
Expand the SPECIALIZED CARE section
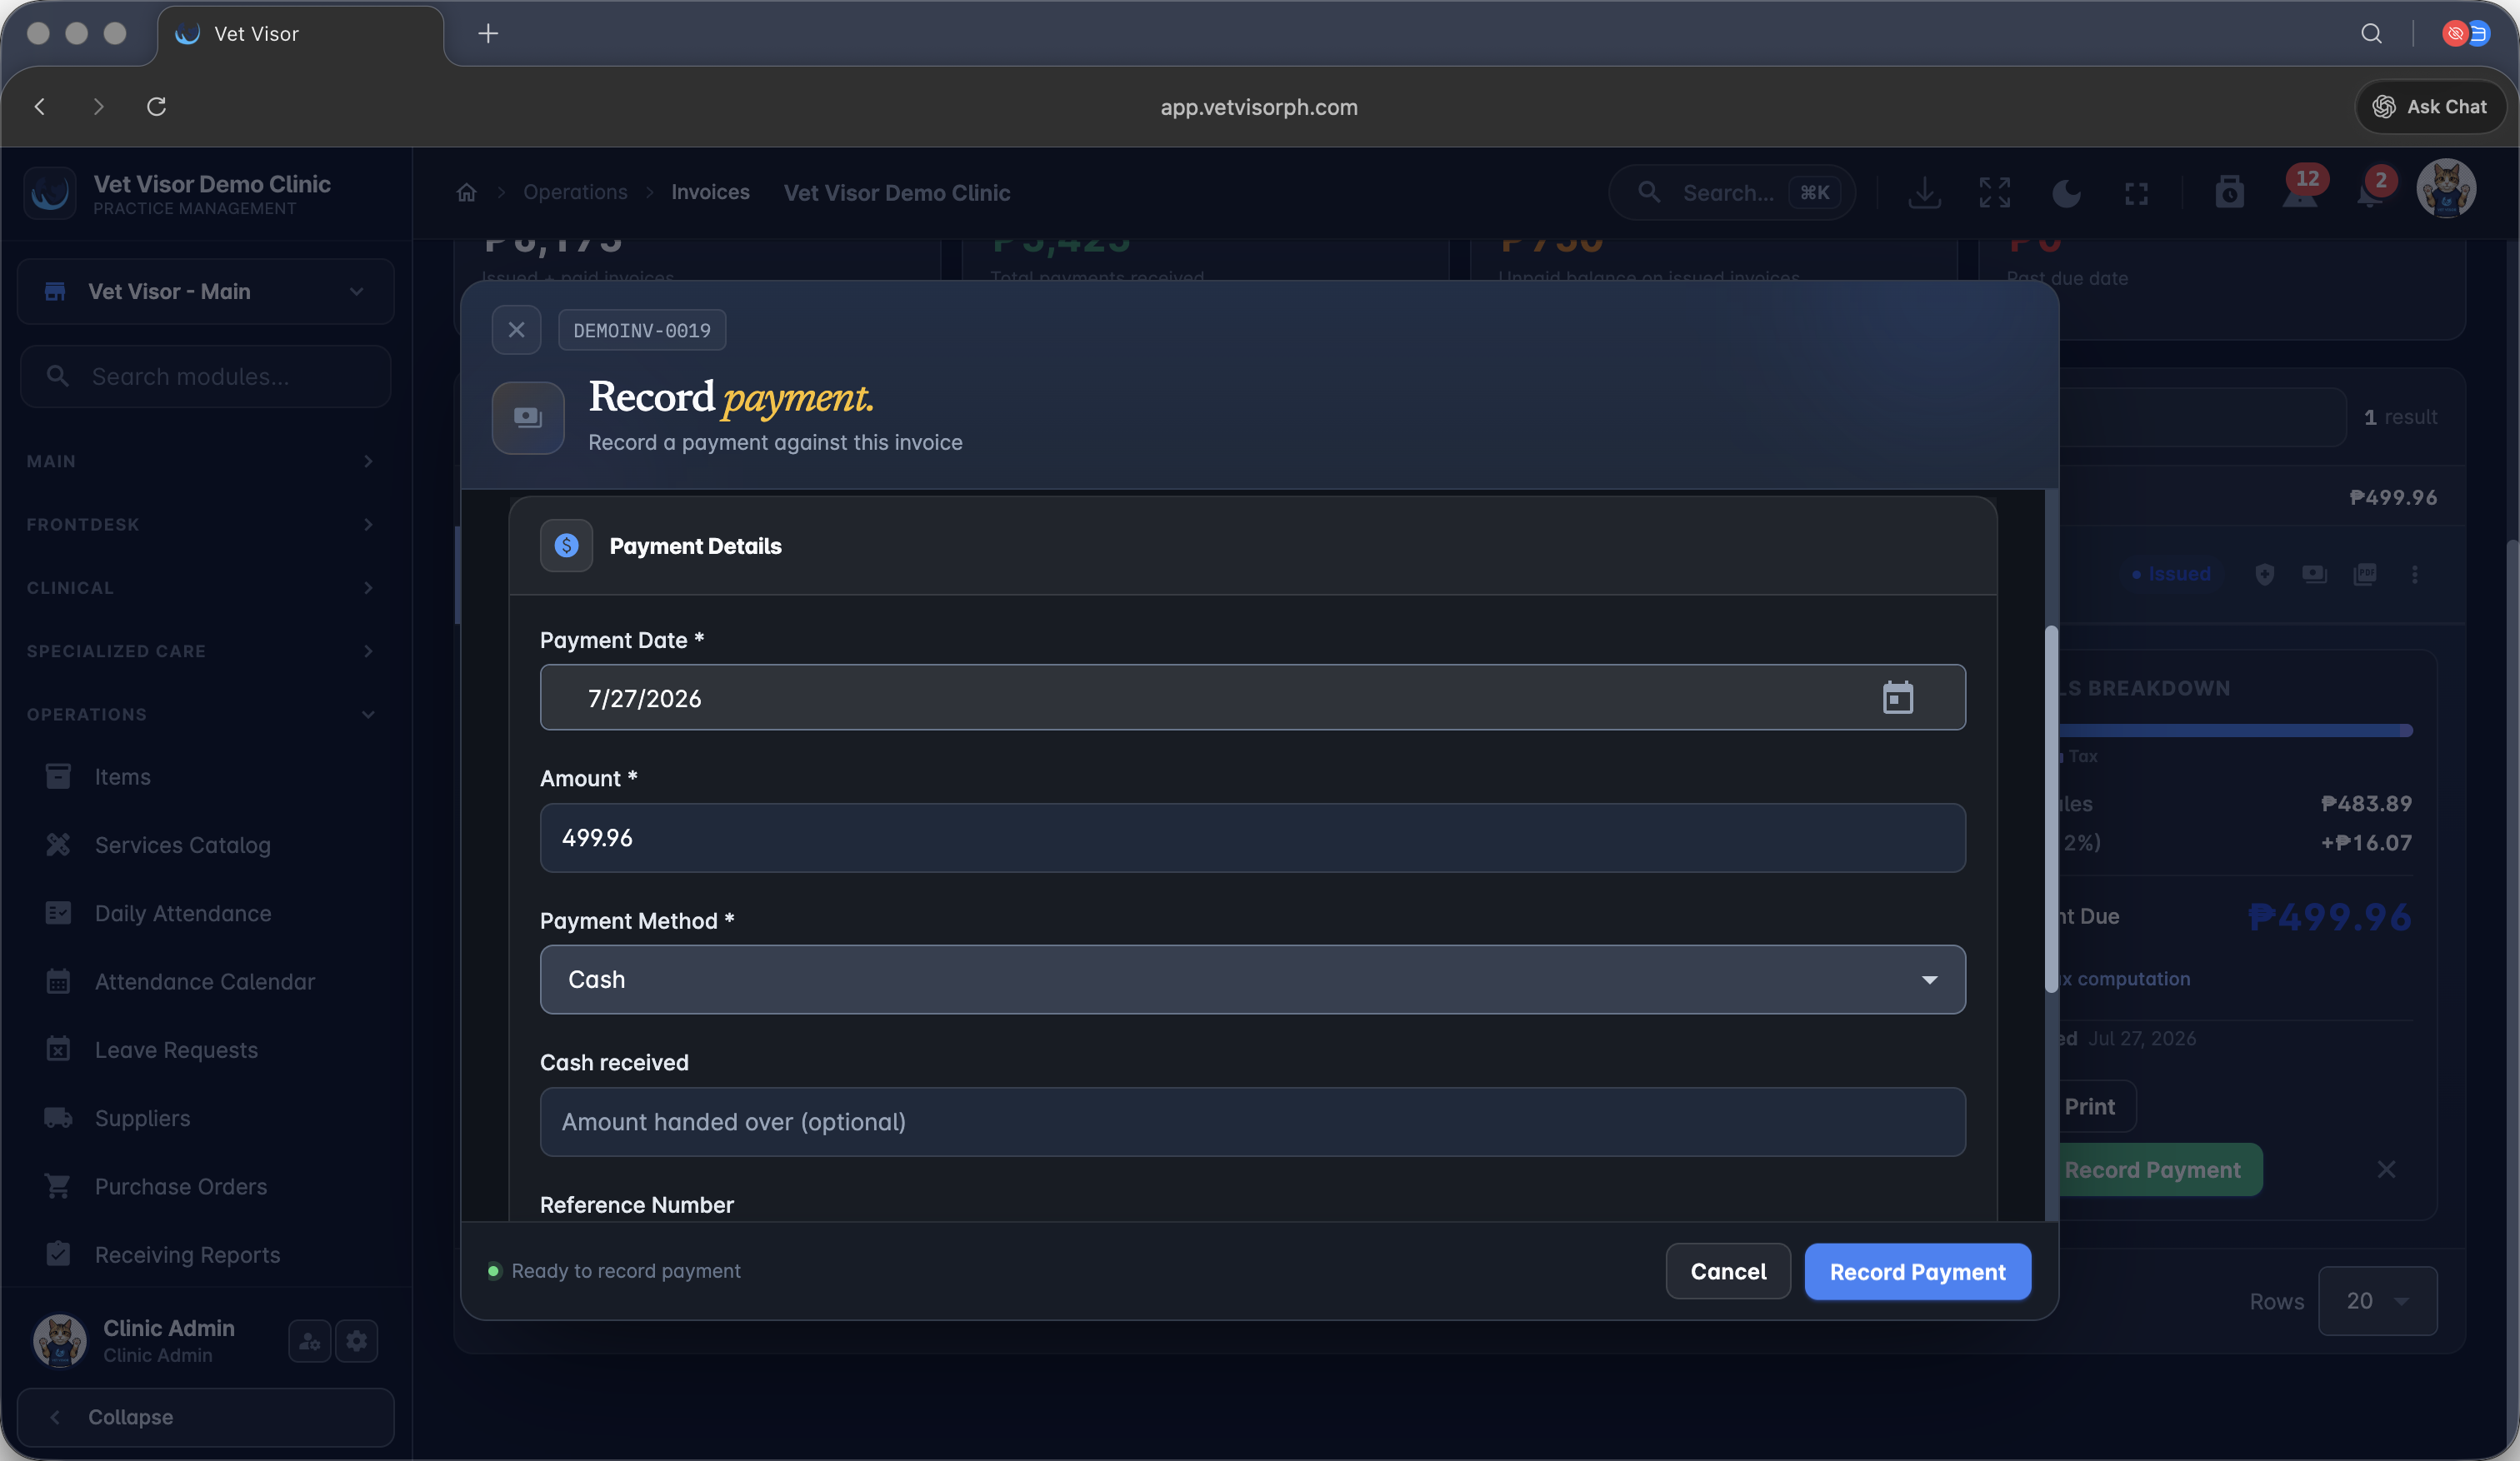[200, 651]
